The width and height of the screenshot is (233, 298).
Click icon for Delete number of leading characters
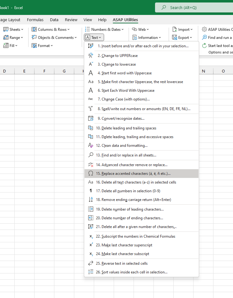(91, 209)
